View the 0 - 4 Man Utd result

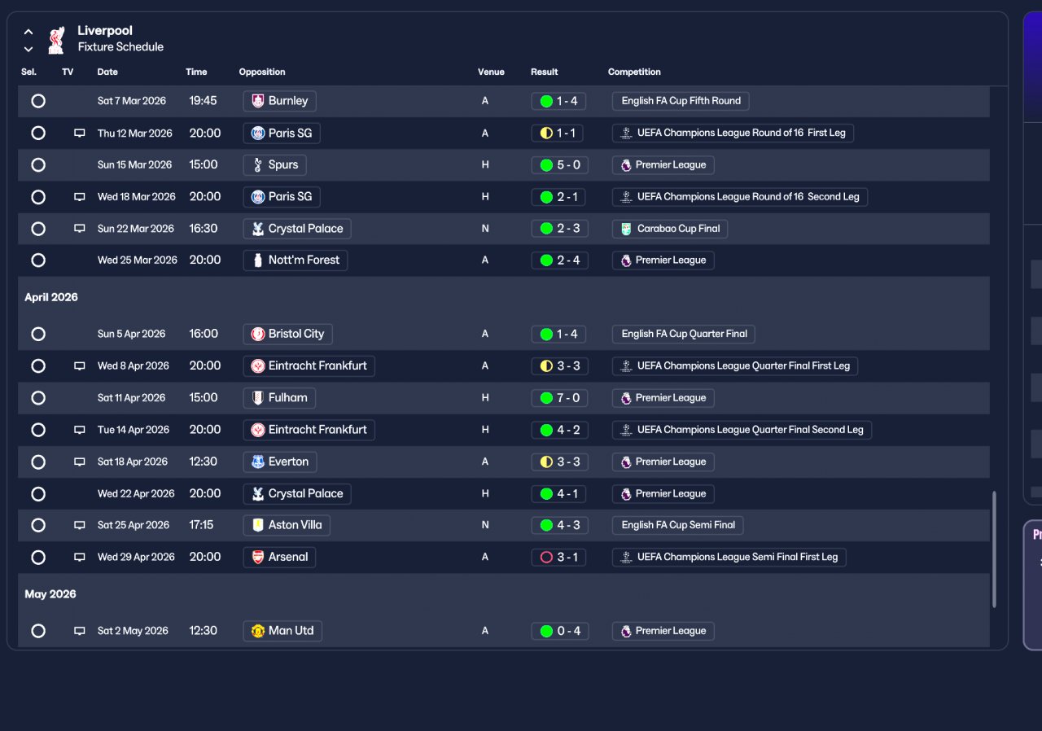coord(558,631)
